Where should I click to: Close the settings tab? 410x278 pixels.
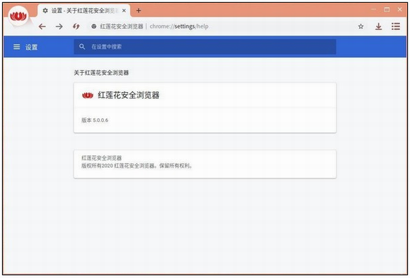[x=124, y=11]
